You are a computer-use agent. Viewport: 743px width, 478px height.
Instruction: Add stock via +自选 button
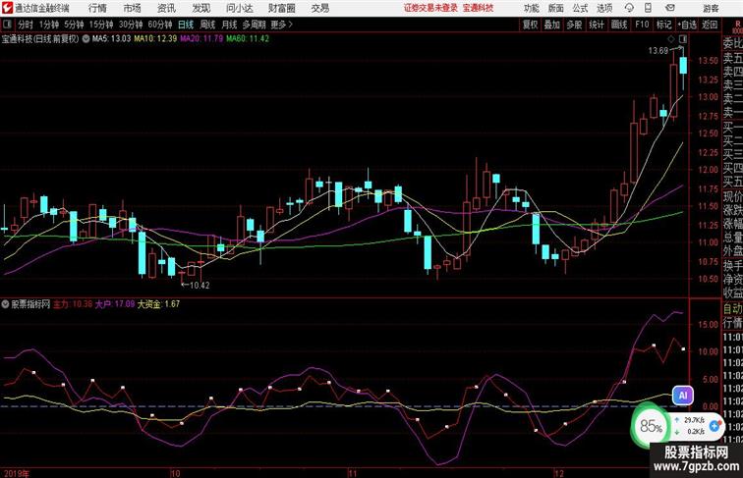687,25
